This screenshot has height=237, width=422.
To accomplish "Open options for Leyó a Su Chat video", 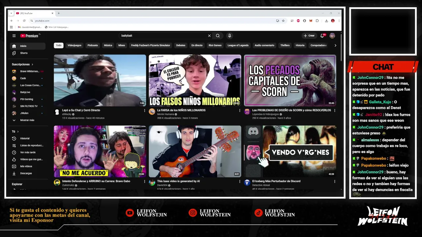I will tap(144, 111).
